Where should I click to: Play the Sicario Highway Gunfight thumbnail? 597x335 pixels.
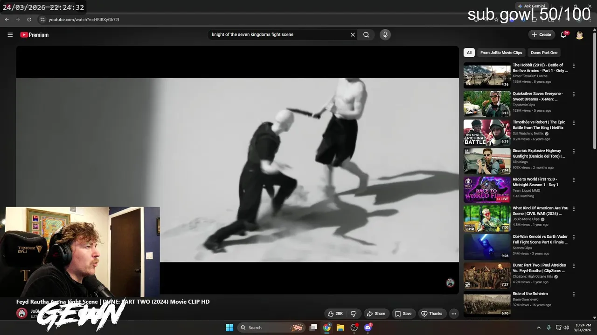[x=487, y=161]
